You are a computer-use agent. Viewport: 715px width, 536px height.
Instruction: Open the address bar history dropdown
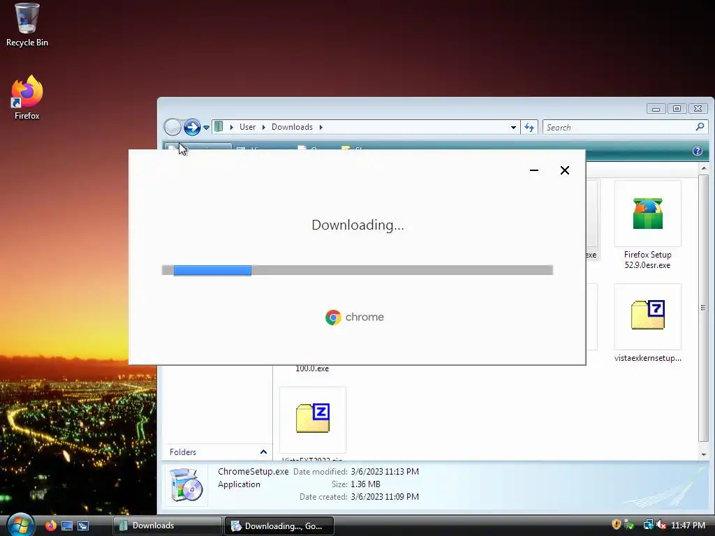[x=513, y=128]
